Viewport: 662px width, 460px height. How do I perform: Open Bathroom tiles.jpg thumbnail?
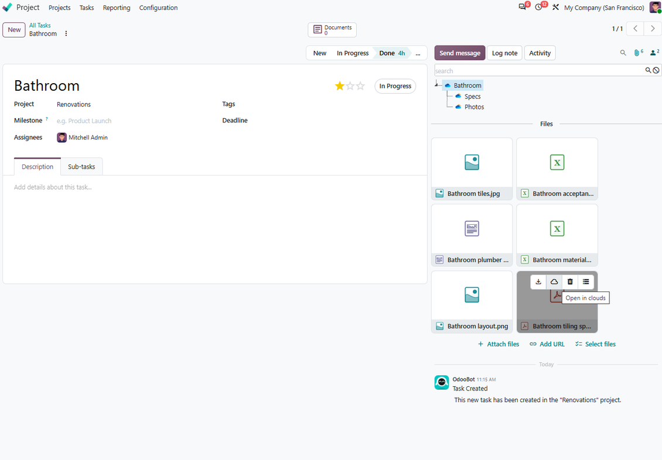[x=472, y=169]
